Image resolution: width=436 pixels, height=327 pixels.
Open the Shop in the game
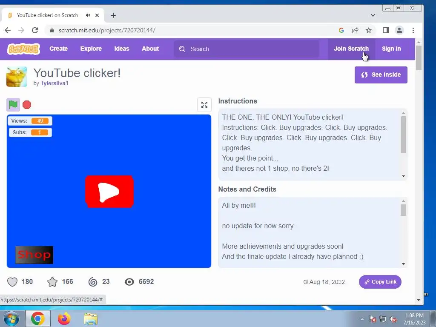click(x=34, y=255)
